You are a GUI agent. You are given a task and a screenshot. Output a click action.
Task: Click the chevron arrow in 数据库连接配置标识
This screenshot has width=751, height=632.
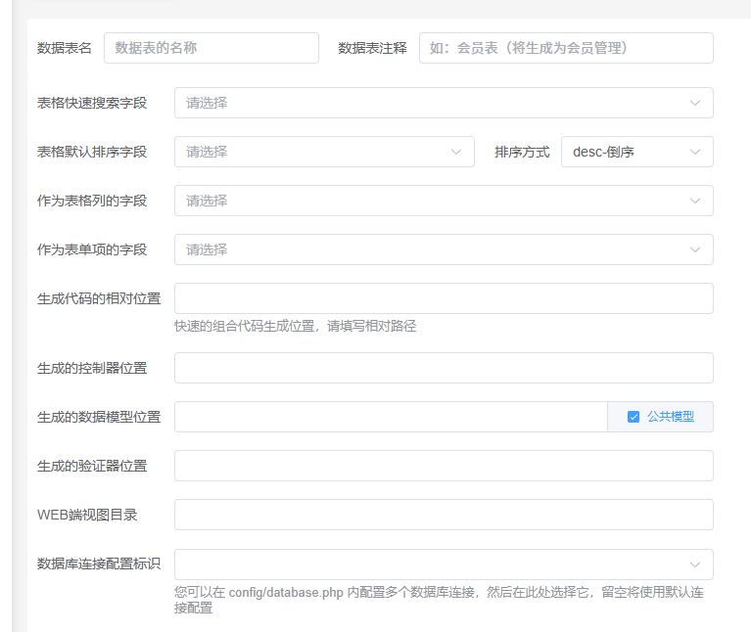pyautogui.click(x=695, y=564)
